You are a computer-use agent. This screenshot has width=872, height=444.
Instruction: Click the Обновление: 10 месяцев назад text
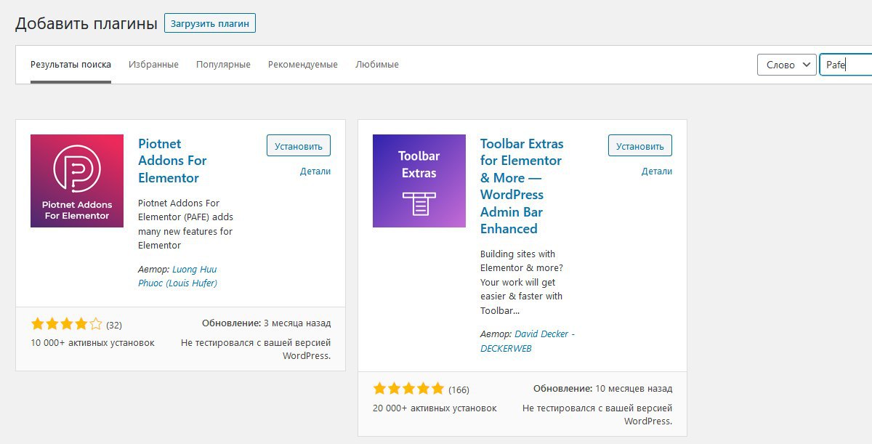click(x=602, y=389)
